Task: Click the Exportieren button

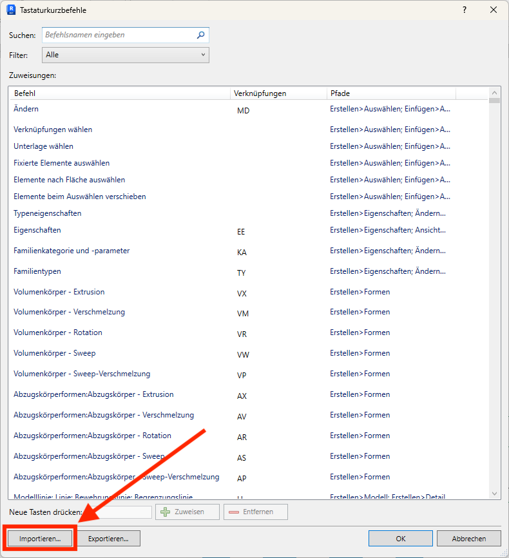Action: click(108, 539)
